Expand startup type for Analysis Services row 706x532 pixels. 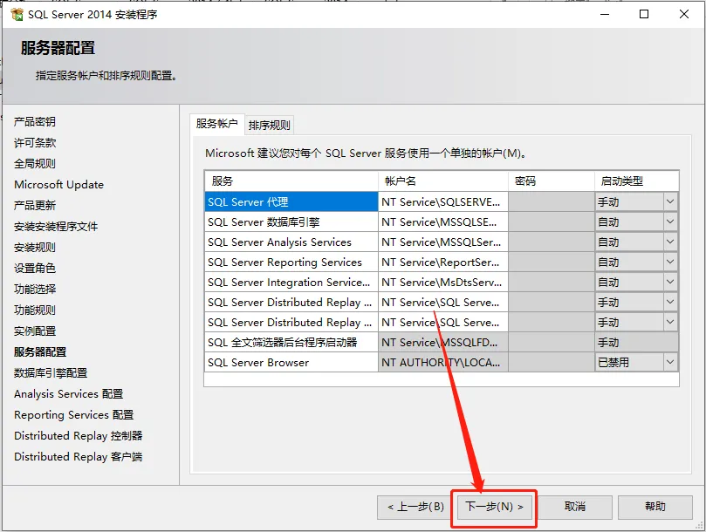(670, 242)
